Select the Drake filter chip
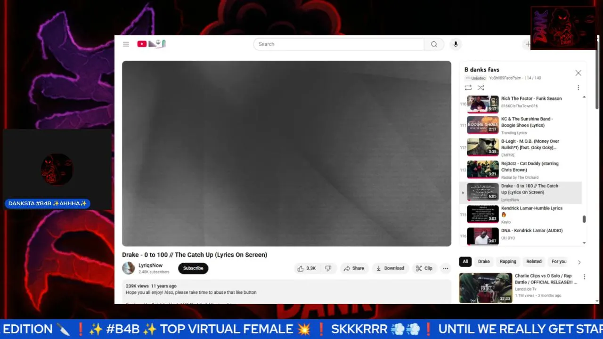The image size is (603, 339). click(x=484, y=262)
